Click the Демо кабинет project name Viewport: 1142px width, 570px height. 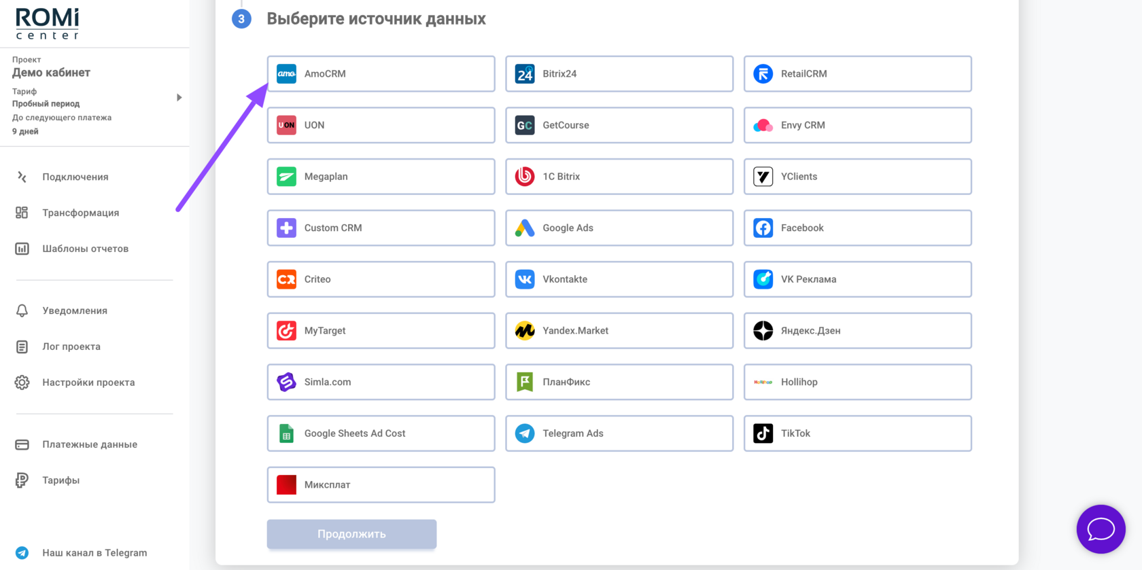pyautogui.click(x=51, y=73)
